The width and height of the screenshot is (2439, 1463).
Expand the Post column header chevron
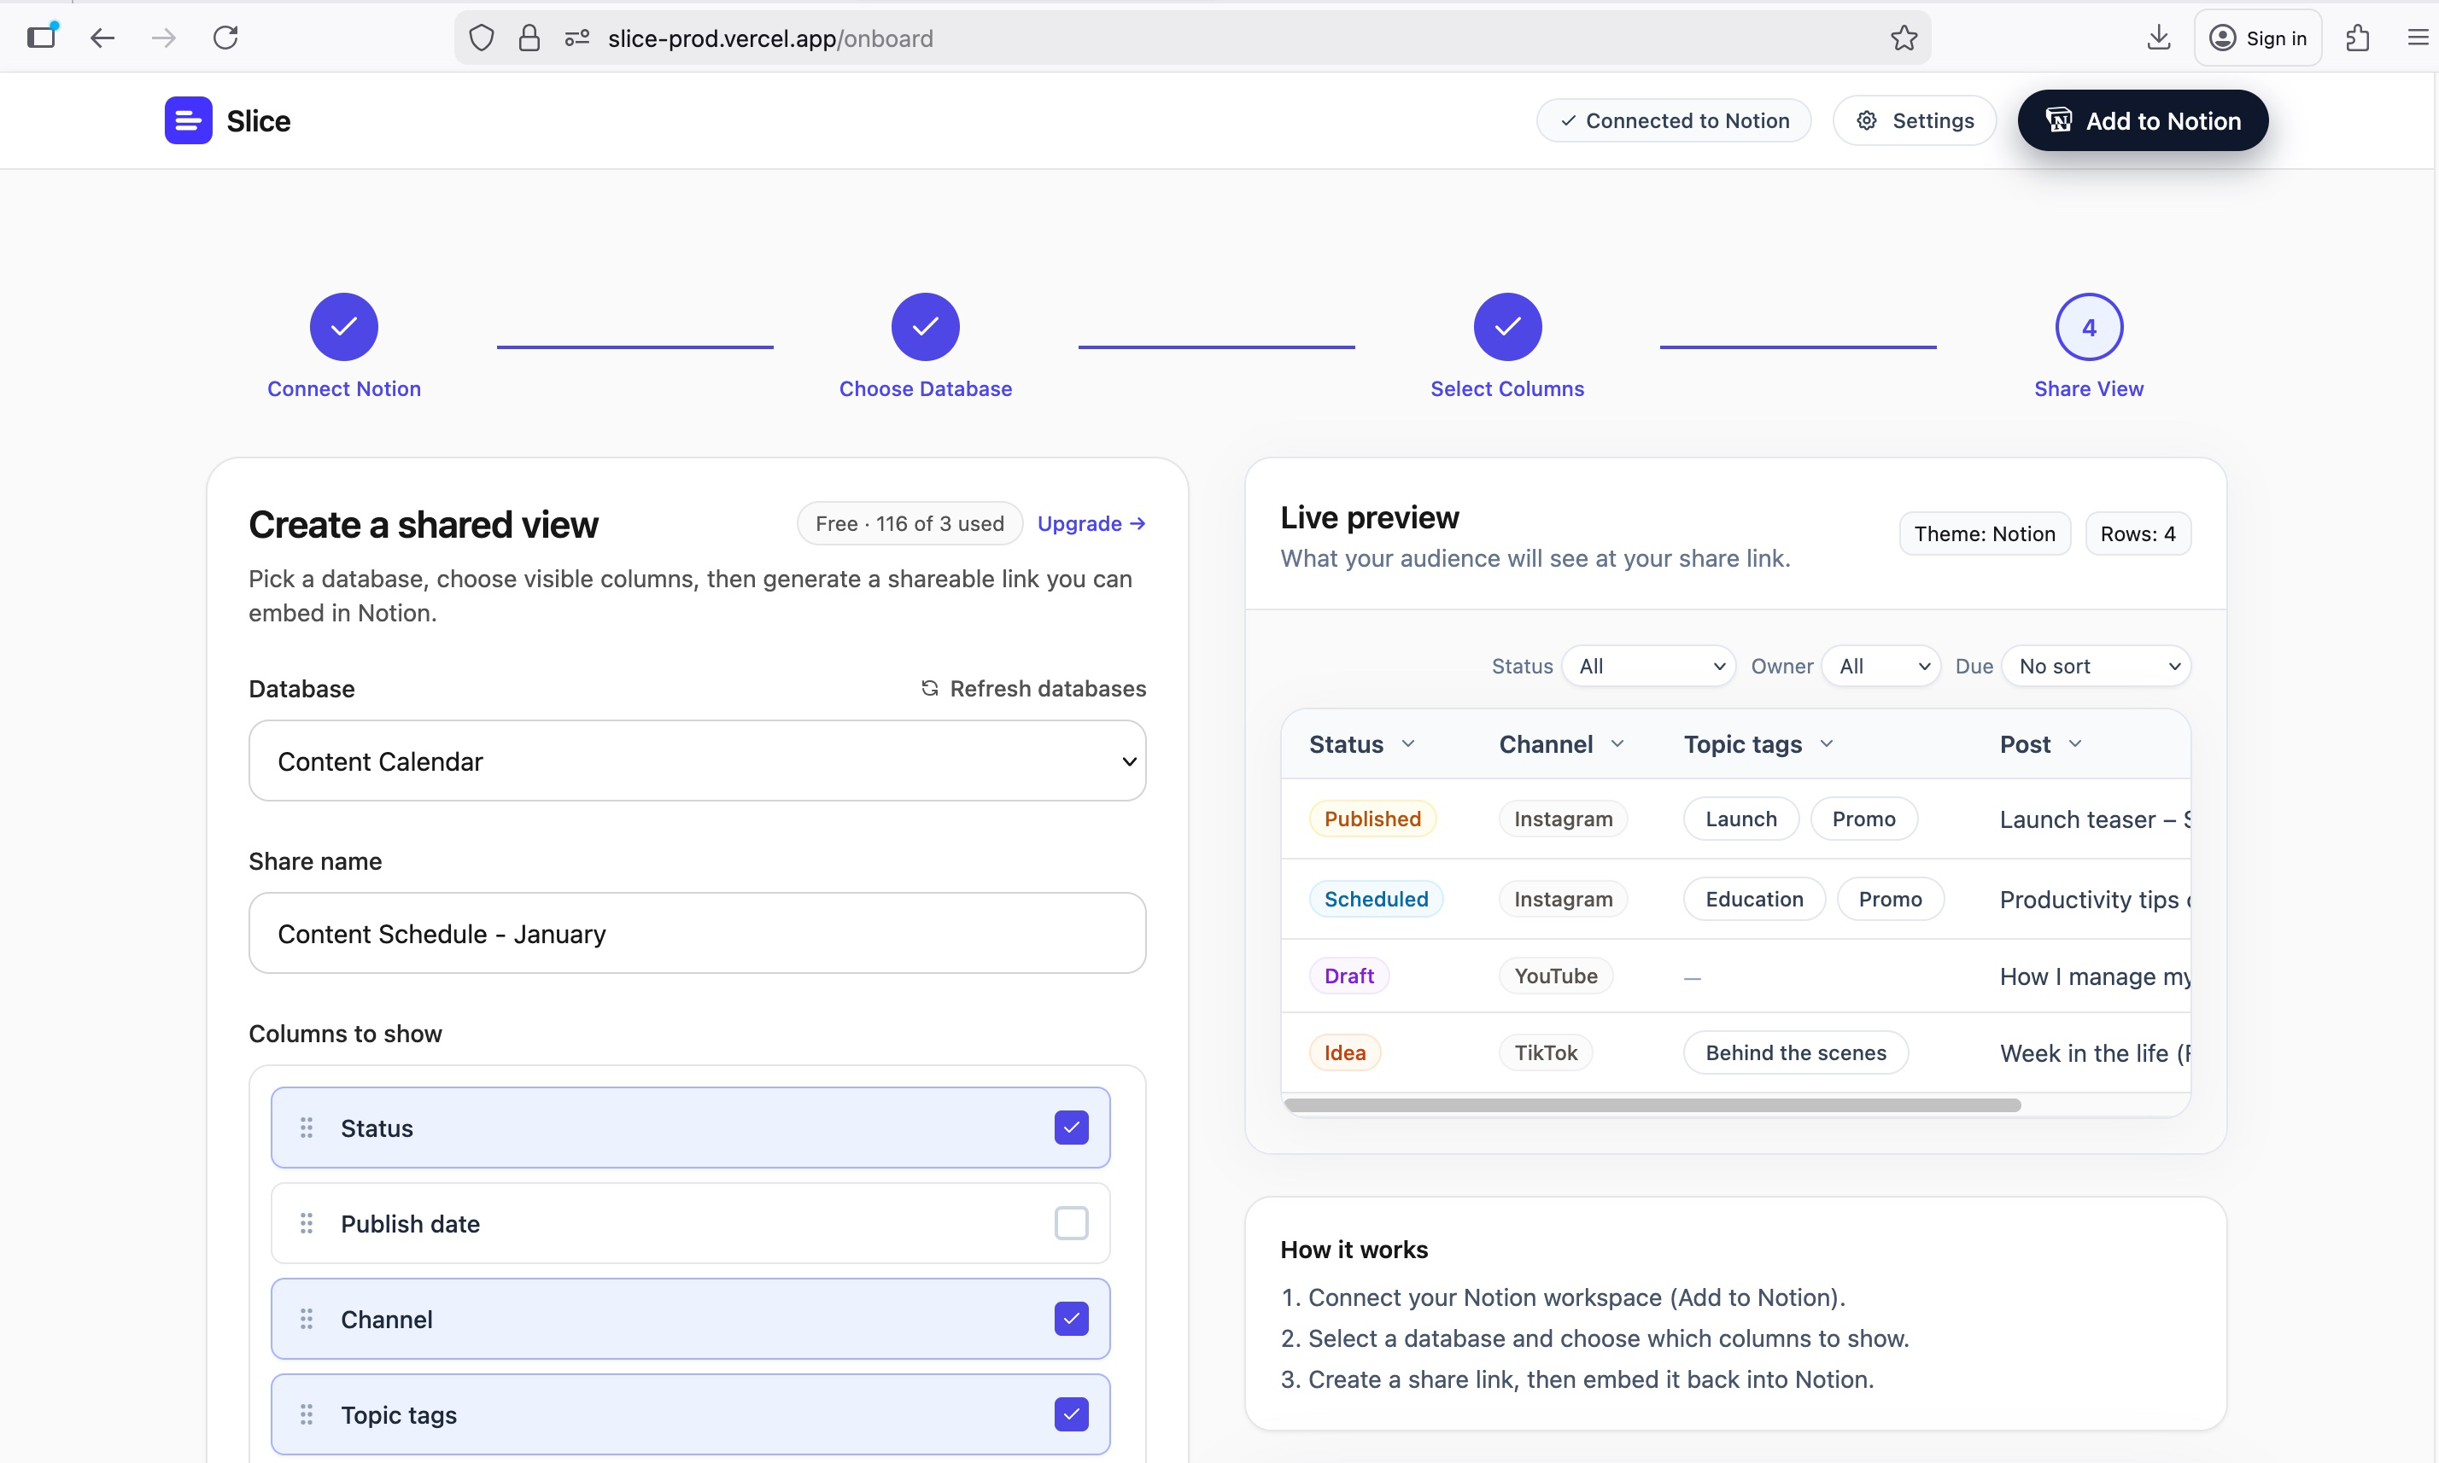point(2075,744)
